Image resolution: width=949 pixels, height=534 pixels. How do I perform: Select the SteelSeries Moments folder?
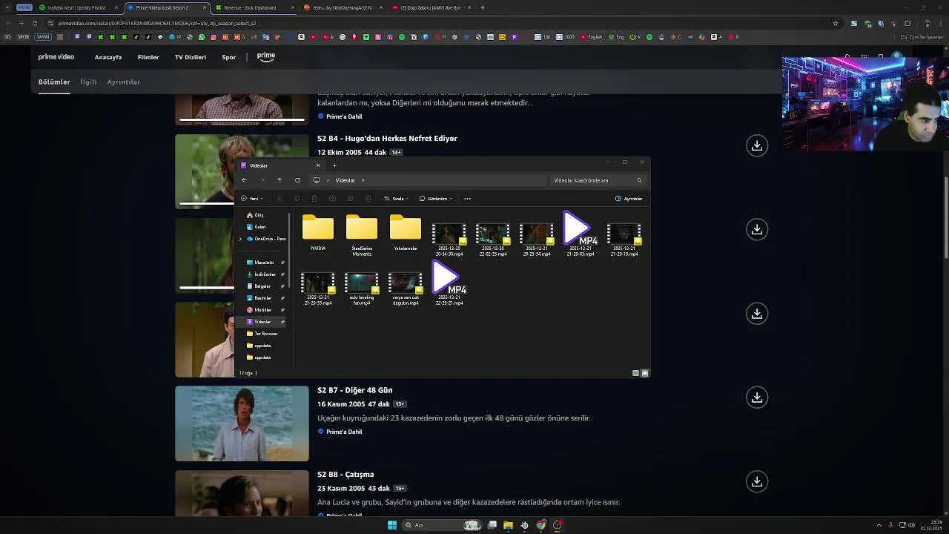(362, 235)
